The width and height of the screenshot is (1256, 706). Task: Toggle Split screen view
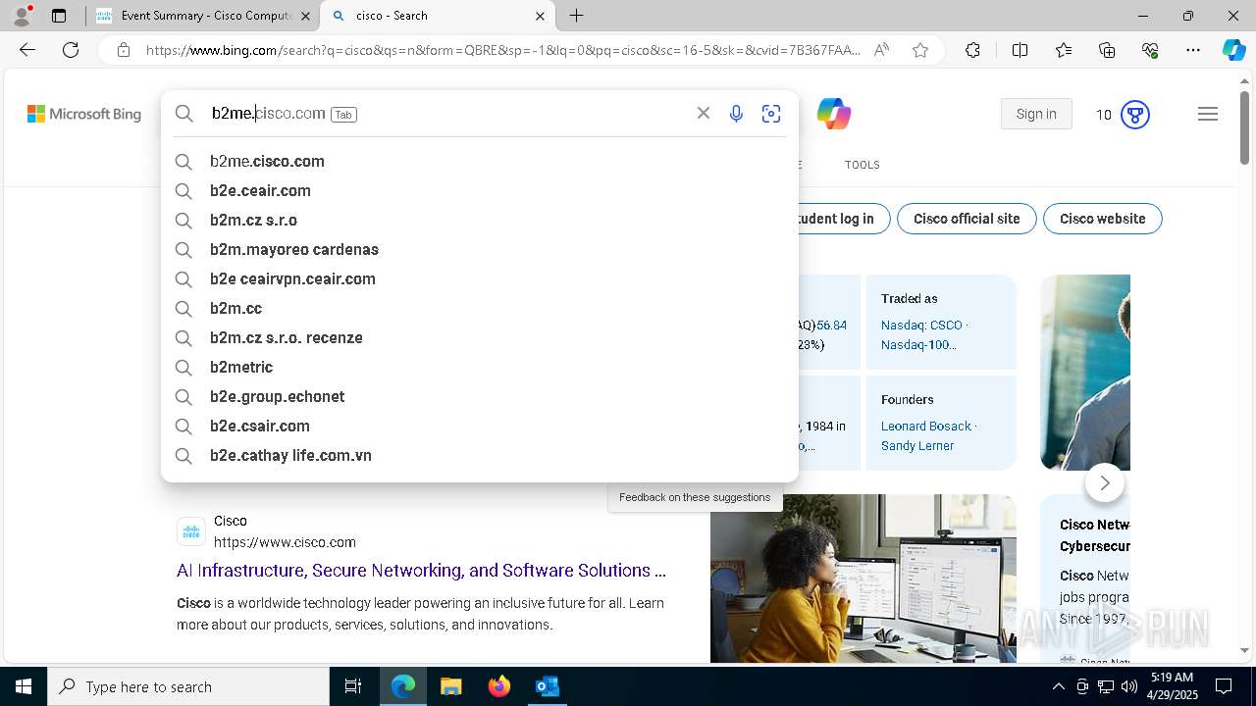coord(1020,50)
